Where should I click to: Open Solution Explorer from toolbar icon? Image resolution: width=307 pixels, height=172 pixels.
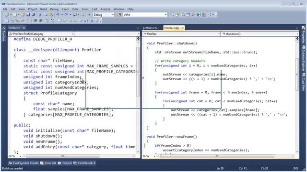pos(172,15)
